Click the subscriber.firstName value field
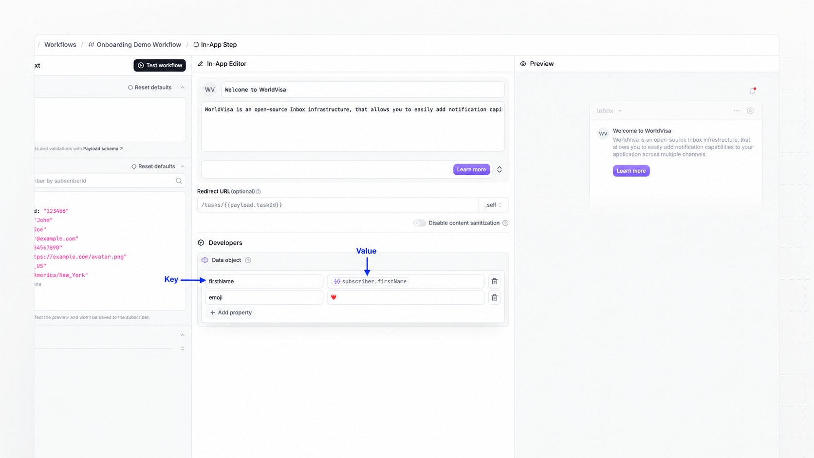This screenshot has width=814, height=458. tap(406, 281)
